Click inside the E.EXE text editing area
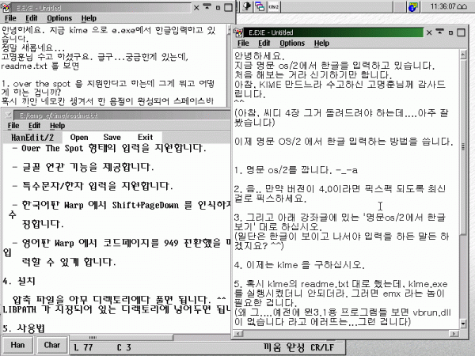The width and height of the screenshot is (475, 356). [348, 198]
